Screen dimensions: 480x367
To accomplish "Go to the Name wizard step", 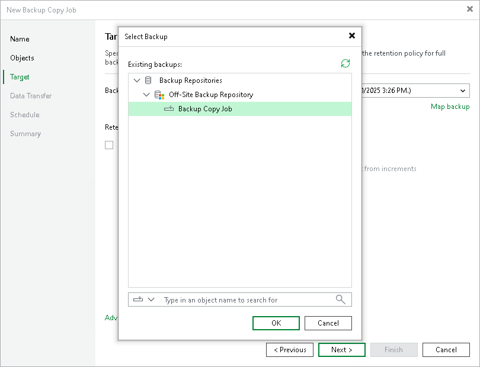I will (20, 39).
